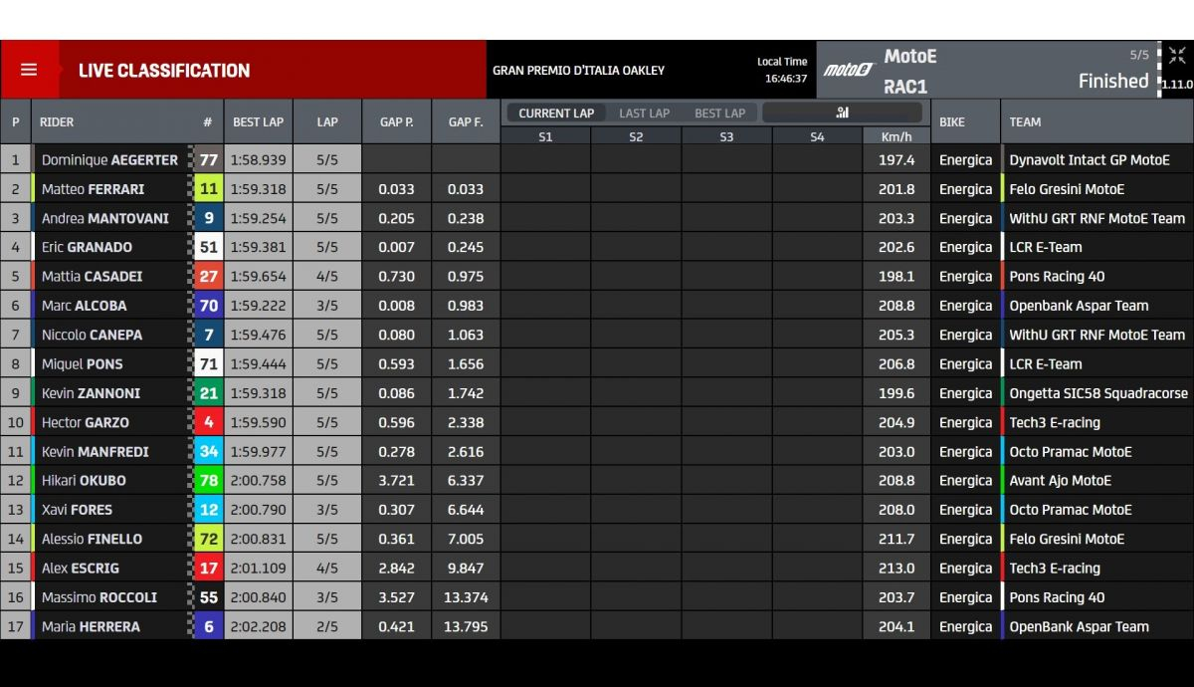The height and width of the screenshot is (687, 1194).
Task: Click the TEAM column header
Action: (1025, 122)
